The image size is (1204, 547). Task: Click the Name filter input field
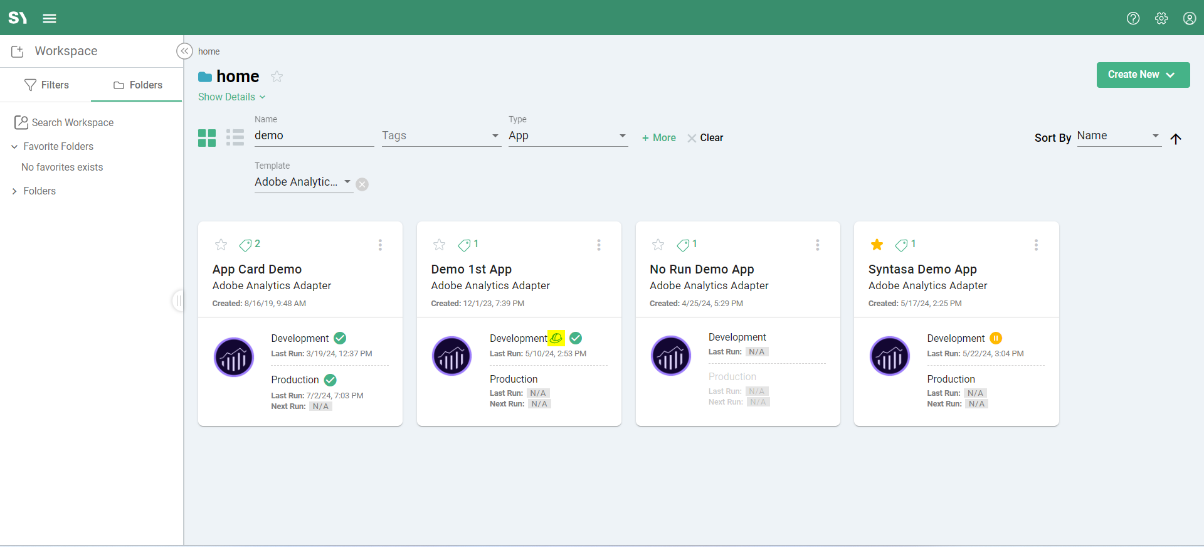[314, 136]
